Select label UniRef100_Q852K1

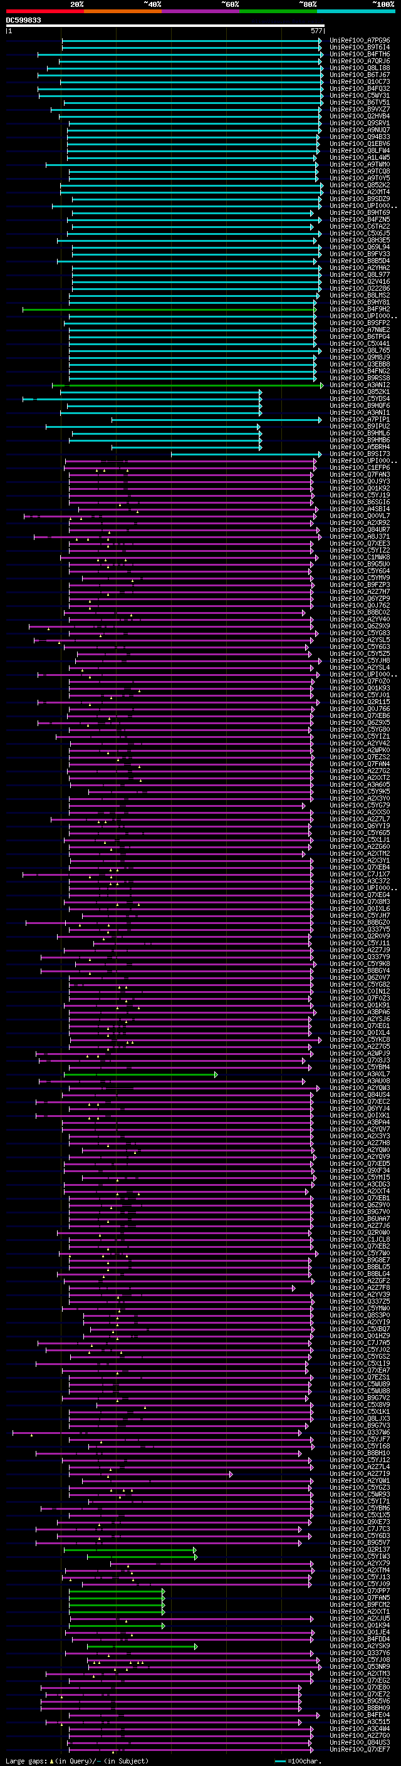tap(360, 392)
